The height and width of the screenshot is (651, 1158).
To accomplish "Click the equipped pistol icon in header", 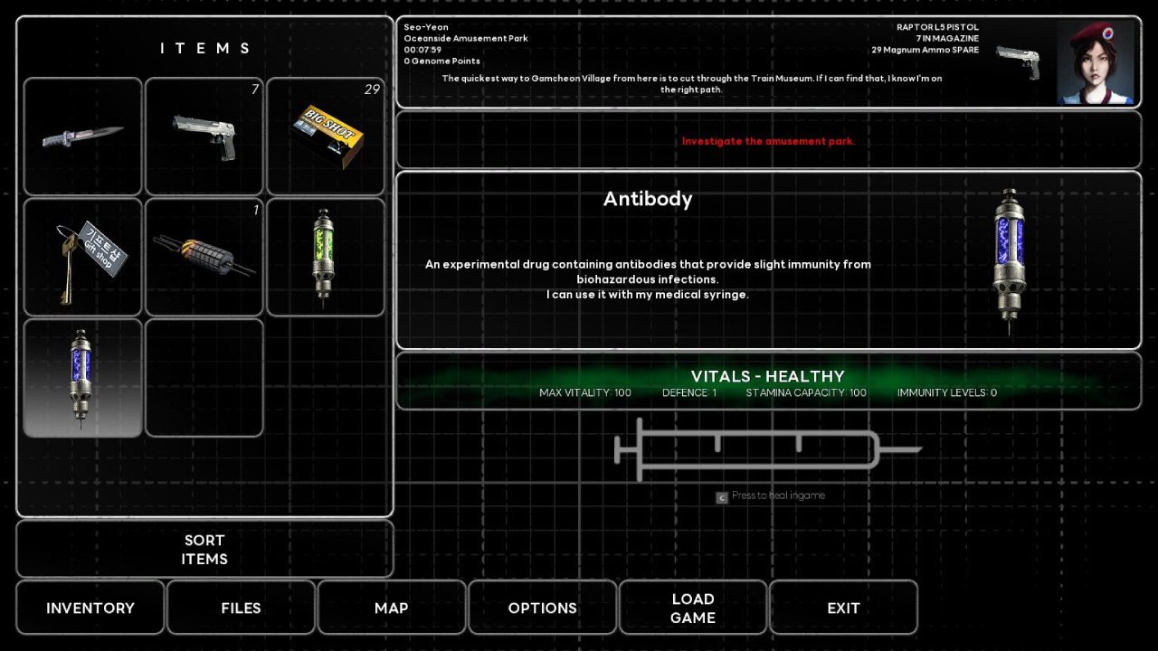I will pyautogui.click(x=1019, y=62).
